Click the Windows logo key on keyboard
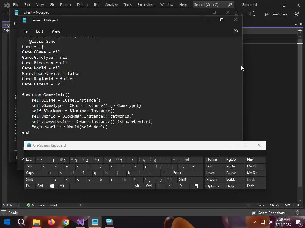This screenshot has width=305, height=228. click(52, 186)
